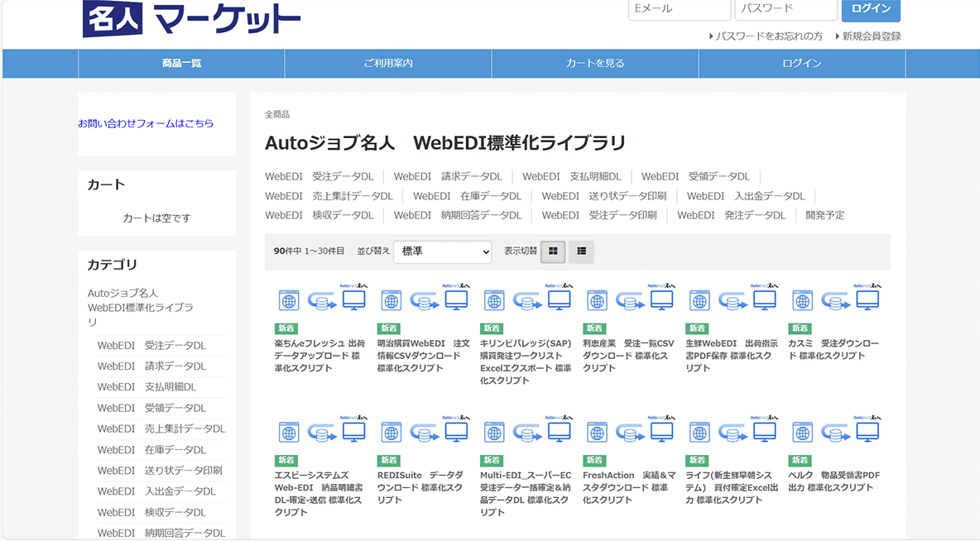Select sidebar WebEDI 受領データDL category
This screenshot has width=980, height=541.
(x=151, y=408)
